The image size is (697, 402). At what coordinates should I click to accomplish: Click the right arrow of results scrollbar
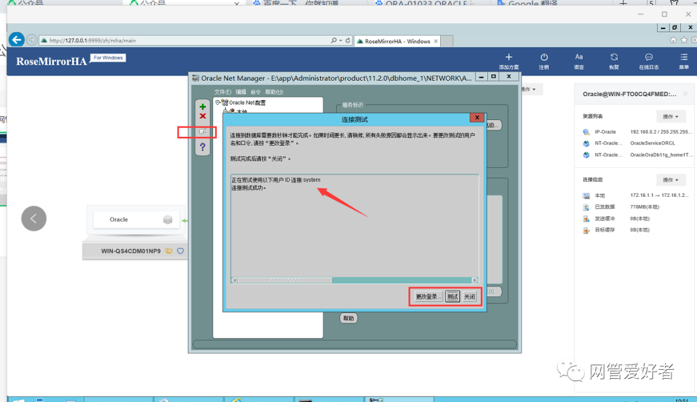click(475, 280)
